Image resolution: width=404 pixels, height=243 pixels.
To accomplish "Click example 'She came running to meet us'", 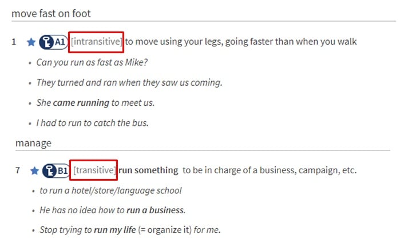I will (x=95, y=103).
